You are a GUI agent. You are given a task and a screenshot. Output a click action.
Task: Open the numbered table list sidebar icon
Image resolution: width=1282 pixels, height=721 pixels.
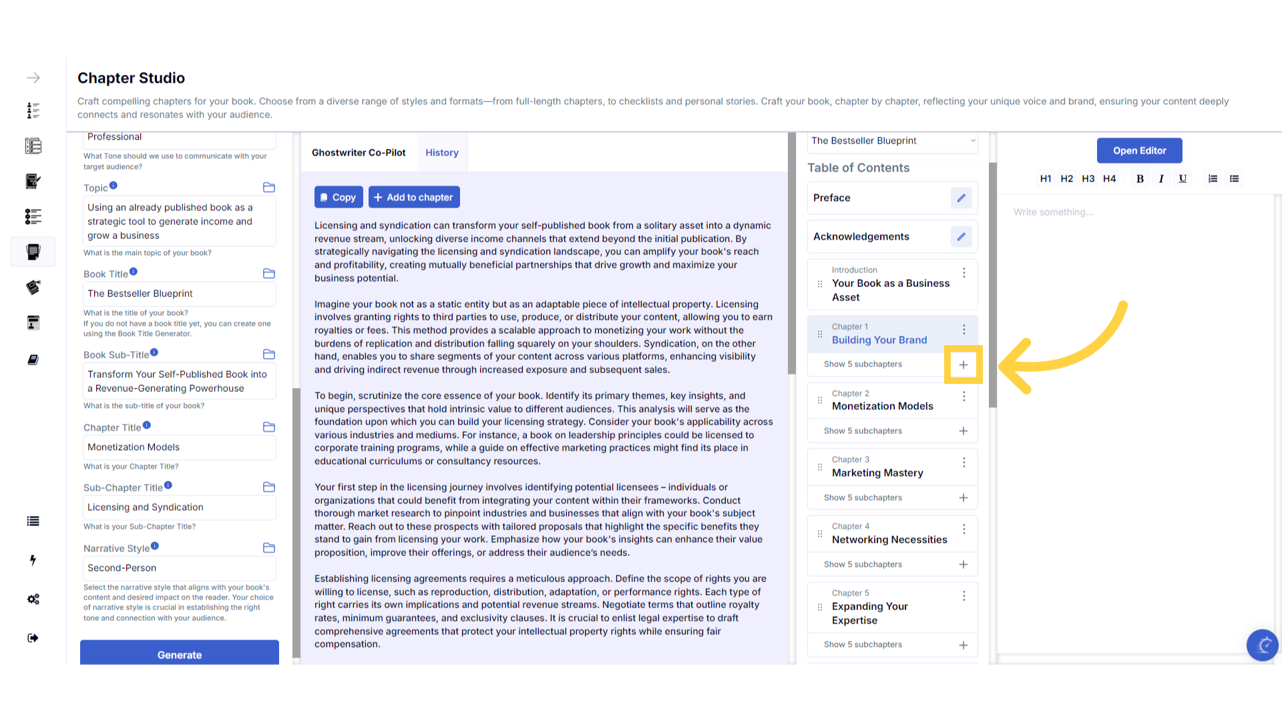(x=33, y=146)
